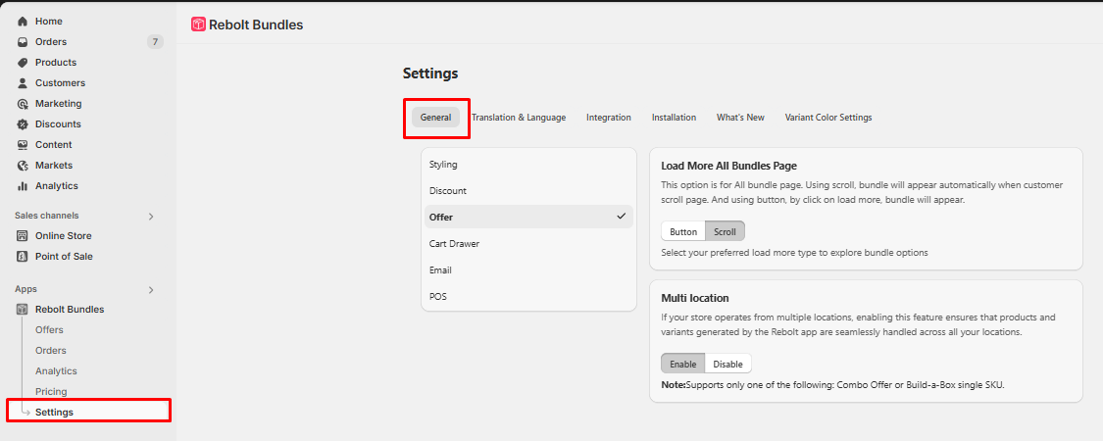The width and height of the screenshot is (1103, 441).
Task: Click the Rebolt Bundles header title text
Action: (256, 24)
